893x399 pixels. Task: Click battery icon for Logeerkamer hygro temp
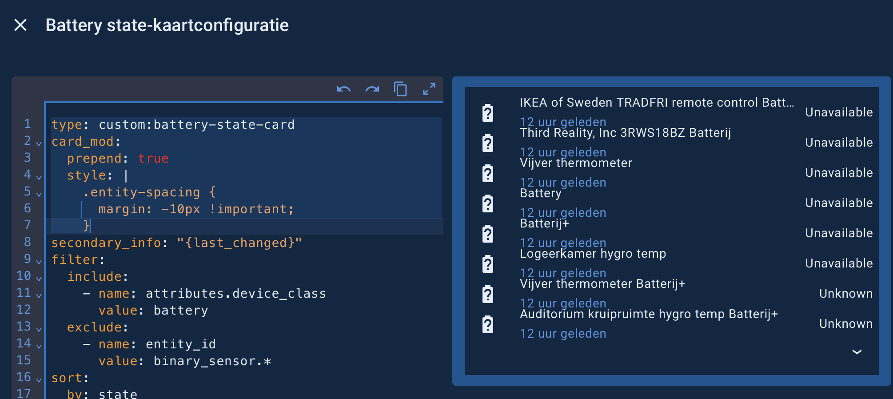[x=488, y=264]
